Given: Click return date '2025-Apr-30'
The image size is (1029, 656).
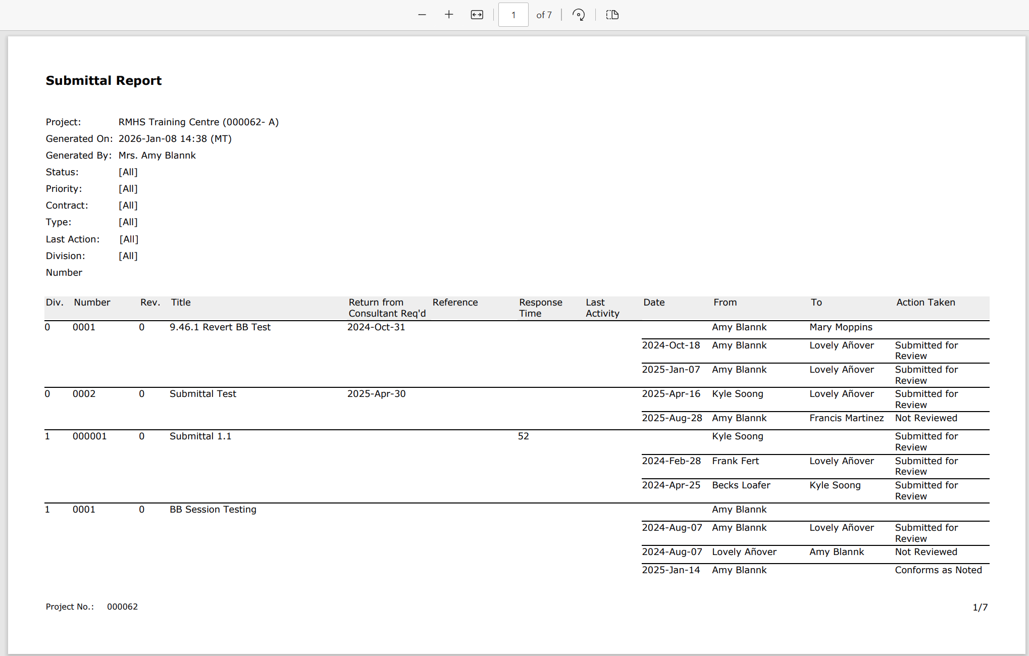Looking at the screenshot, I should click(x=376, y=394).
